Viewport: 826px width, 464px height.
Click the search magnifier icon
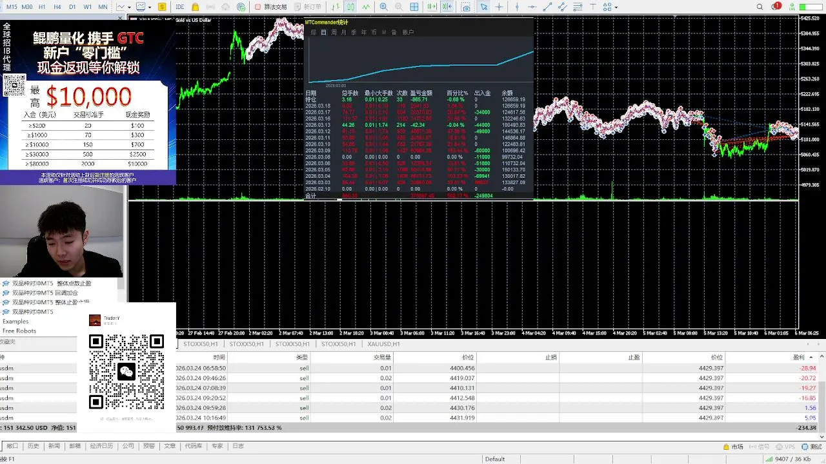coord(760,6)
